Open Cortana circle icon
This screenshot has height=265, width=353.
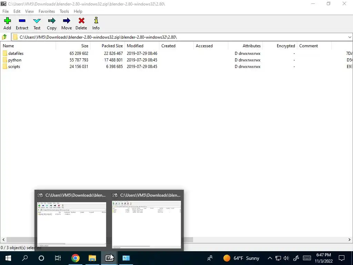(x=41, y=258)
